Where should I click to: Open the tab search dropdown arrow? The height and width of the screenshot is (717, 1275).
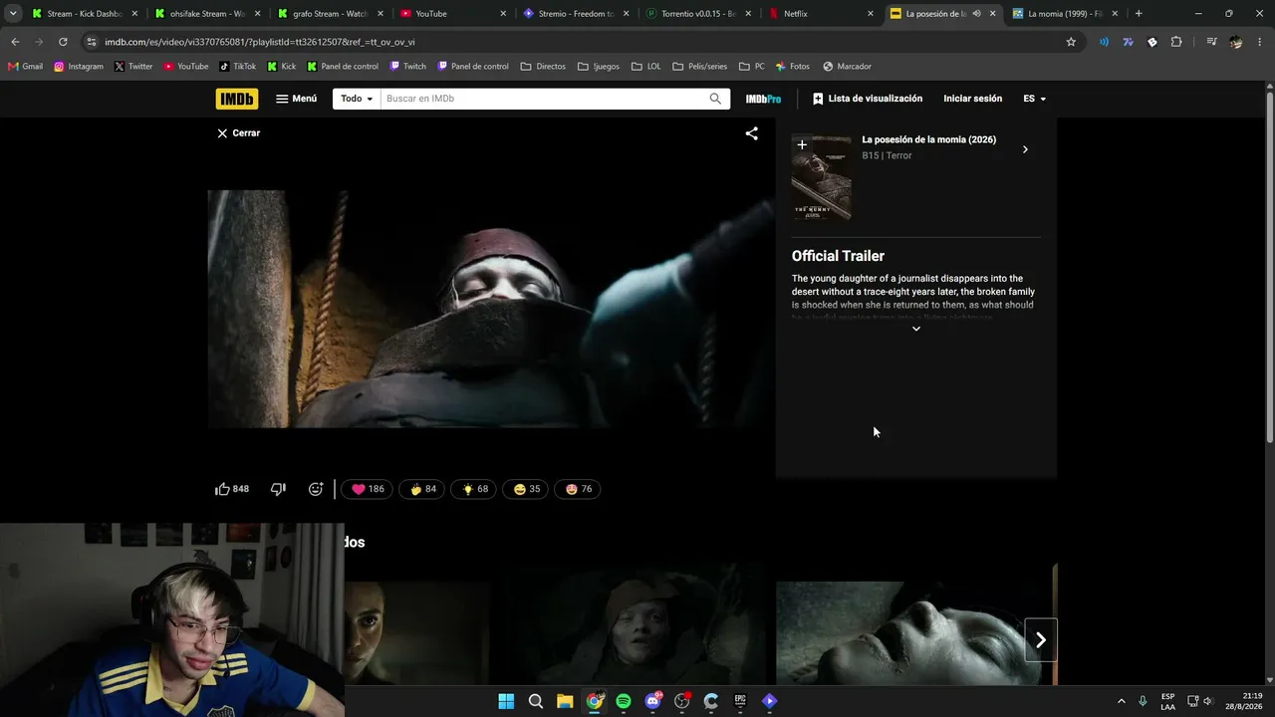[x=13, y=14]
